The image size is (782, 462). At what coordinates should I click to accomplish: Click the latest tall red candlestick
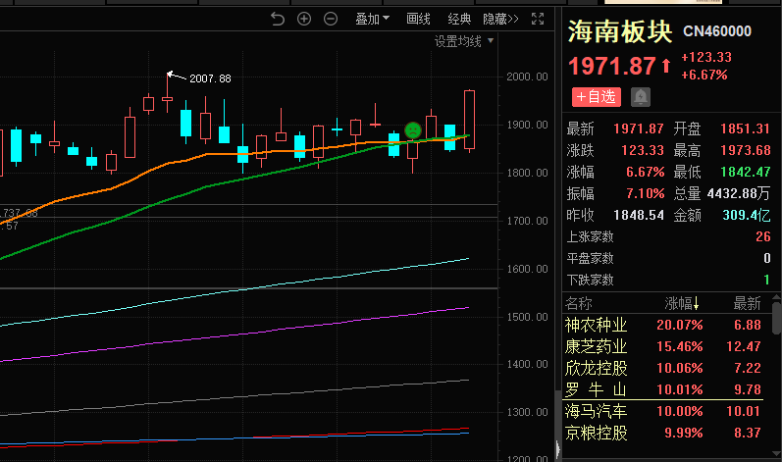pos(469,120)
